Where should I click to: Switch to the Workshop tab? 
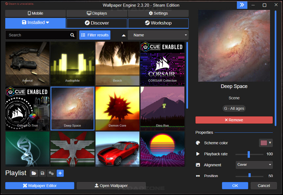[x=158, y=23]
